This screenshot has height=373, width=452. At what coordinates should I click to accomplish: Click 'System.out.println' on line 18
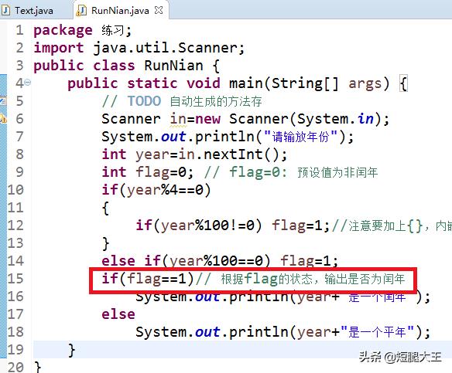click(212, 331)
